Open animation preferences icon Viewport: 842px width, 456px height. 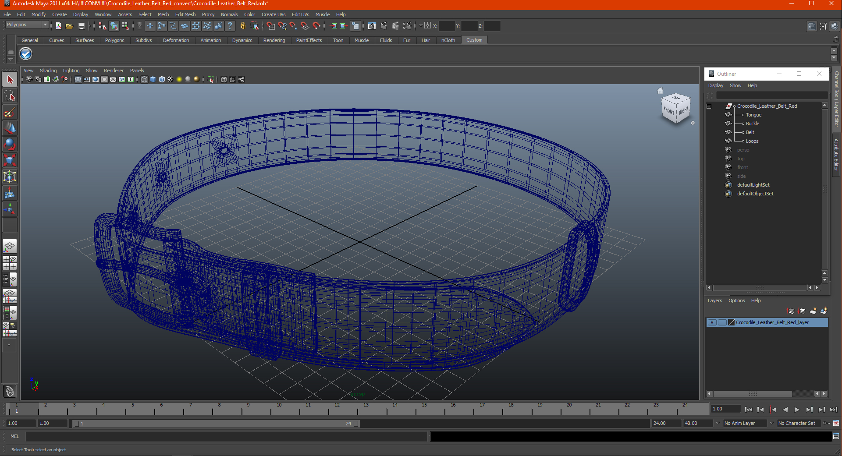click(836, 423)
